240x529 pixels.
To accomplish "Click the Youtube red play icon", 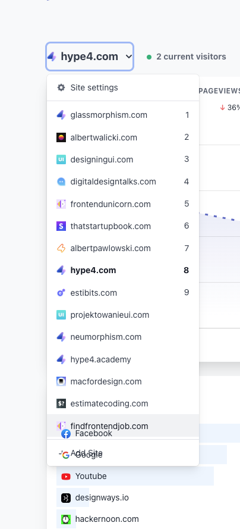I will [66, 477].
